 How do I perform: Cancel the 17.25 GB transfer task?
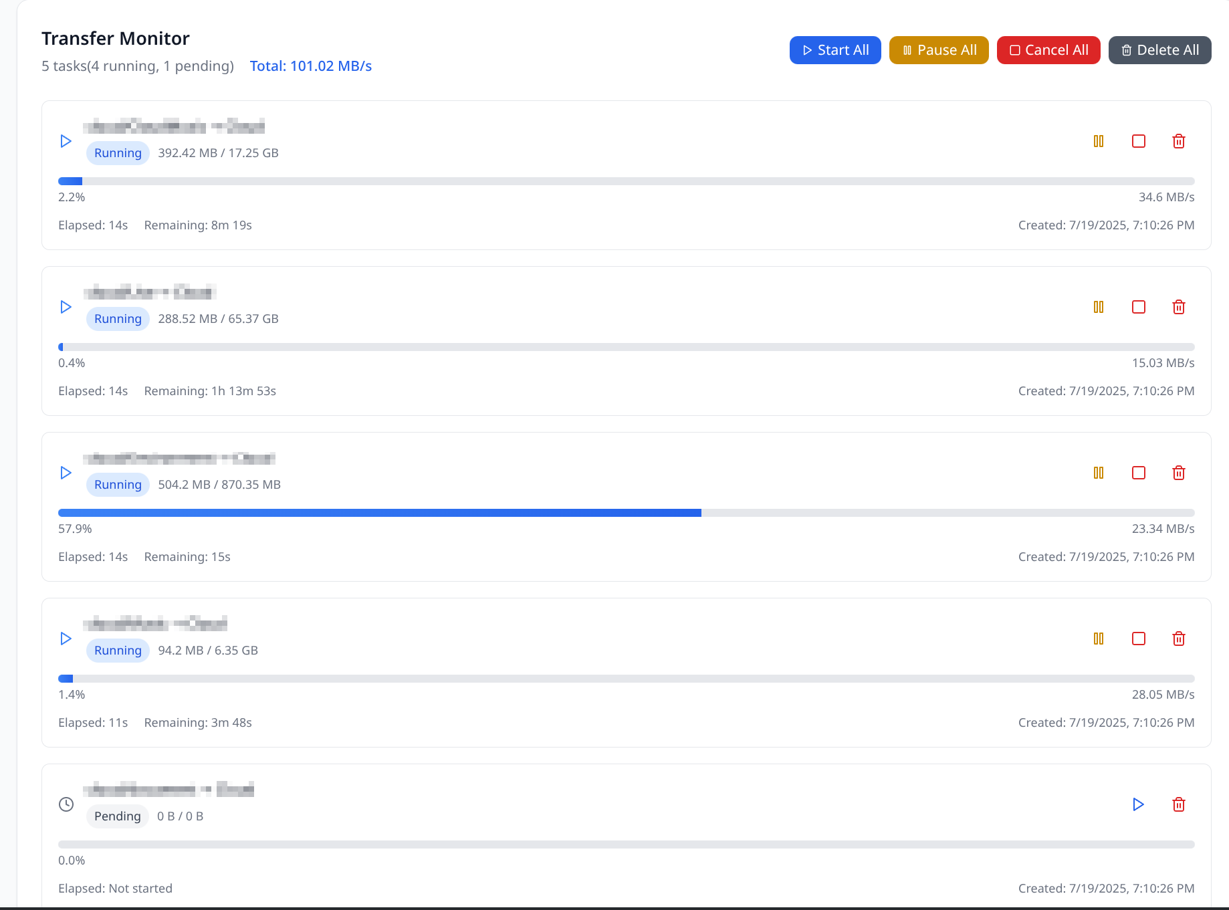1138,141
